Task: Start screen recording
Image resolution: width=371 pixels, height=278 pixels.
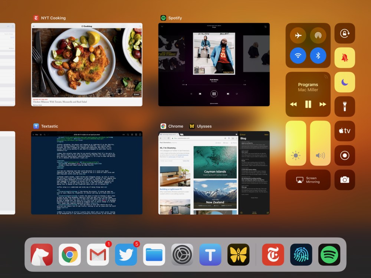Action: pos(345,155)
